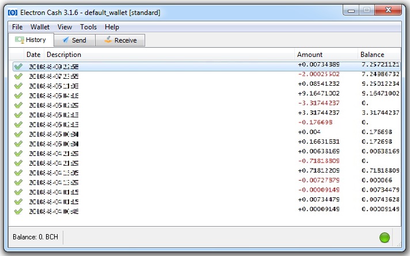Image resolution: width=410 pixels, height=256 pixels.
Task: Click the amount +0.00638169
Action: (x=319, y=151)
